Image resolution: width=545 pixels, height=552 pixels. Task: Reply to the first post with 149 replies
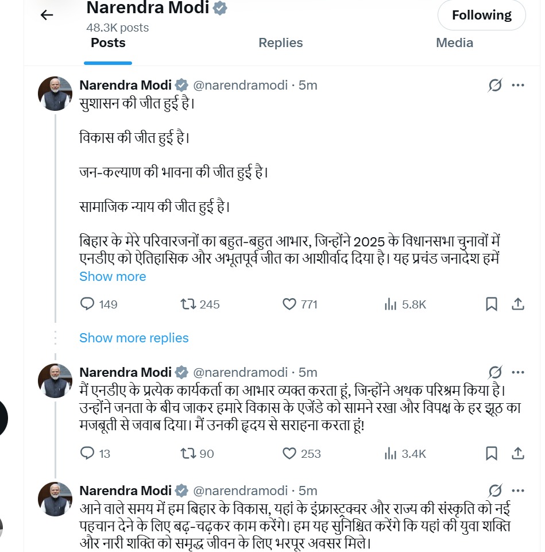(x=87, y=304)
